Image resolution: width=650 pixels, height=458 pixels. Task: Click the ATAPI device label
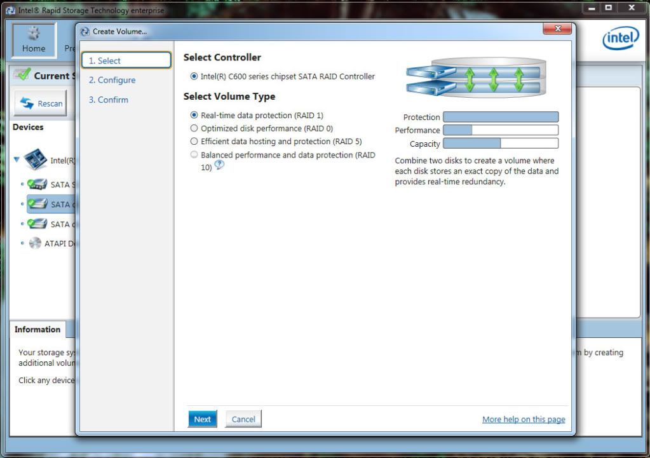click(60, 244)
